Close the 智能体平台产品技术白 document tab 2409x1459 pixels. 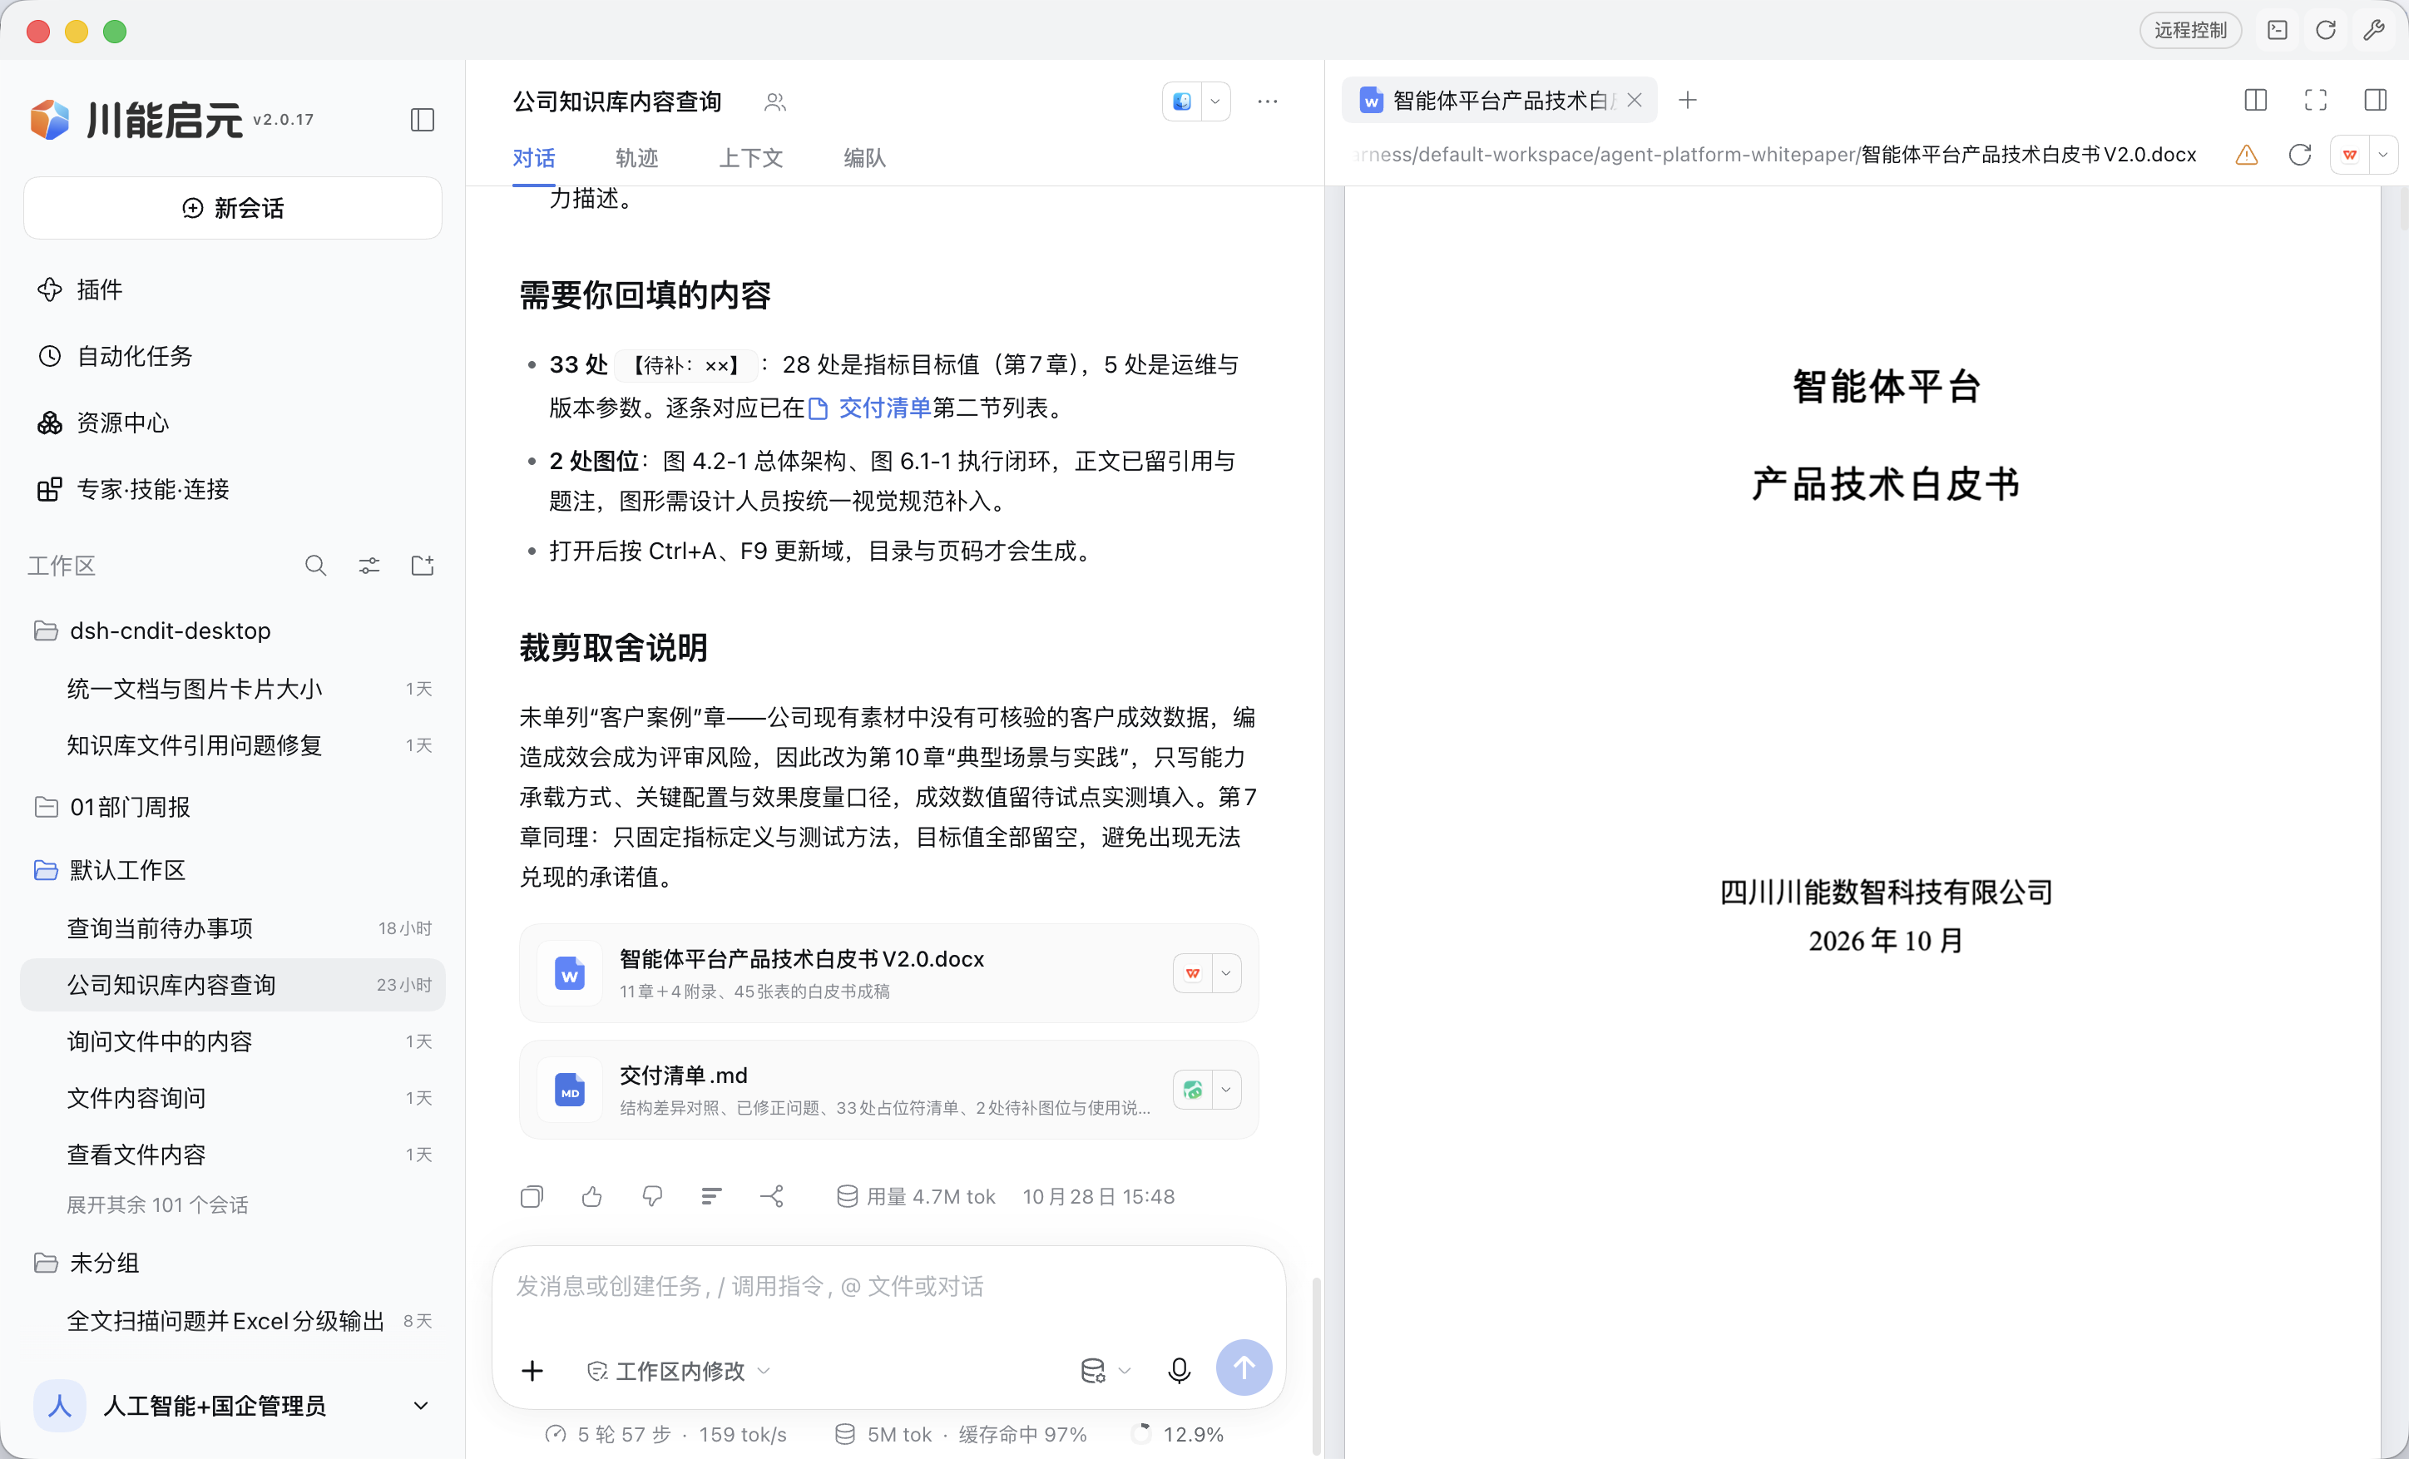[x=1634, y=100]
